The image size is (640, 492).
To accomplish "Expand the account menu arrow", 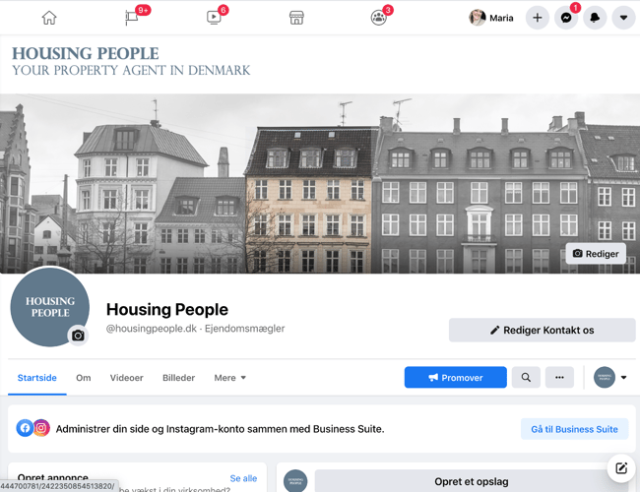I will click(x=623, y=18).
